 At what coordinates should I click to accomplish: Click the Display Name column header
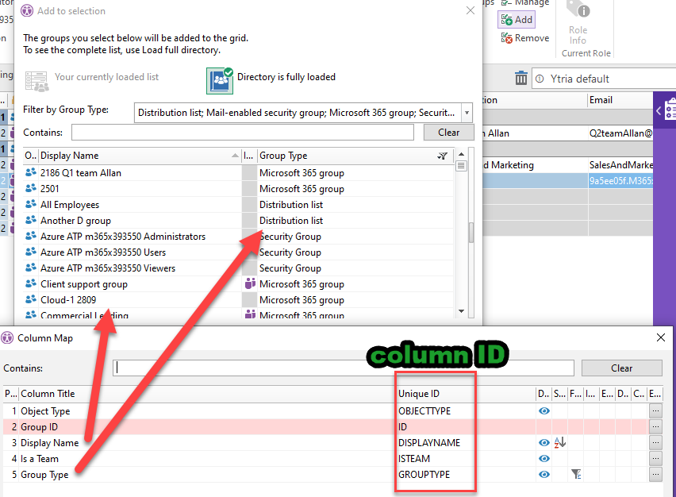[x=135, y=156]
